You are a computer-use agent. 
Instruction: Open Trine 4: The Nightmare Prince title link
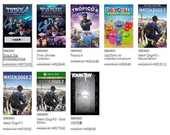(14, 57)
